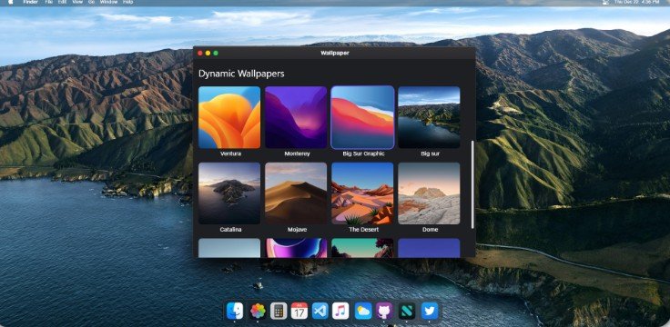Click the date and time in menu bar
Viewport: 670px width, 327px height.
tap(636, 2)
